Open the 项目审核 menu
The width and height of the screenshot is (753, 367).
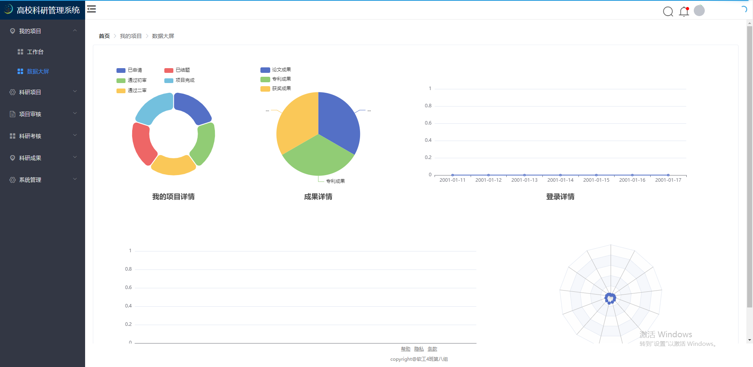click(42, 114)
